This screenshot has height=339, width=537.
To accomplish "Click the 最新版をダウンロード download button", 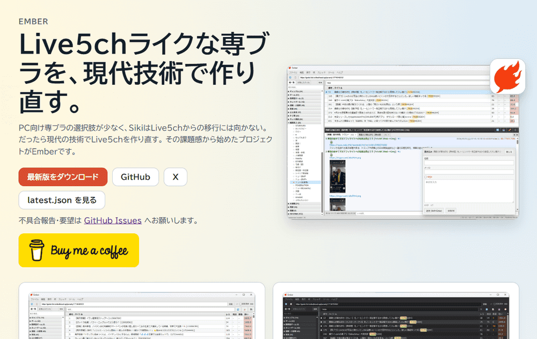I will [63, 177].
